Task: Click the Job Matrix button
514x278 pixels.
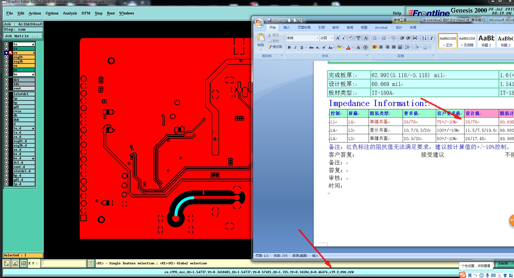Action: (23, 36)
